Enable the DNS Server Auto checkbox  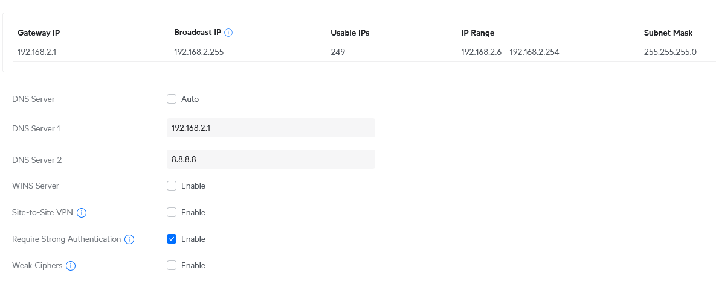[172, 99]
